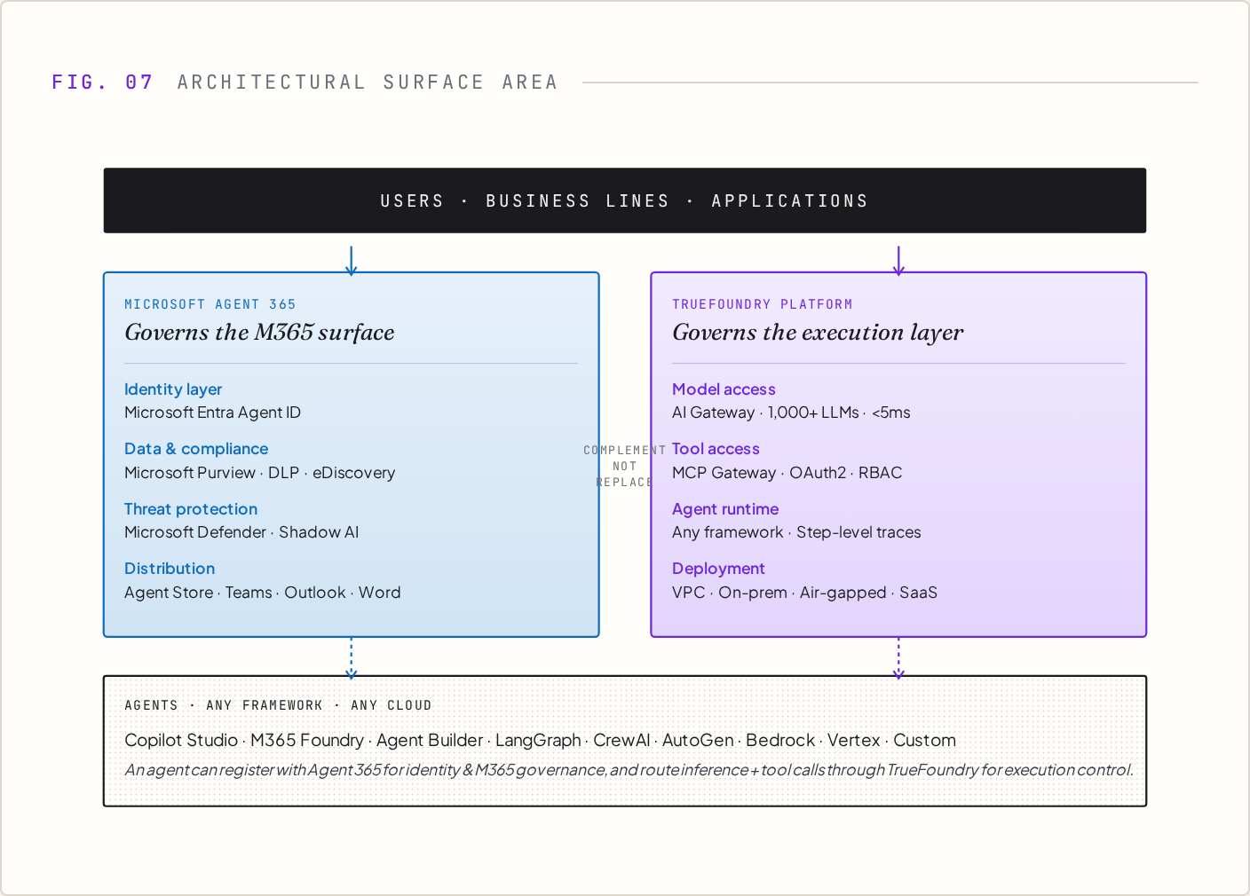This screenshot has width=1250, height=896.
Task: Click the 'Model access' heading
Action: coord(724,389)
